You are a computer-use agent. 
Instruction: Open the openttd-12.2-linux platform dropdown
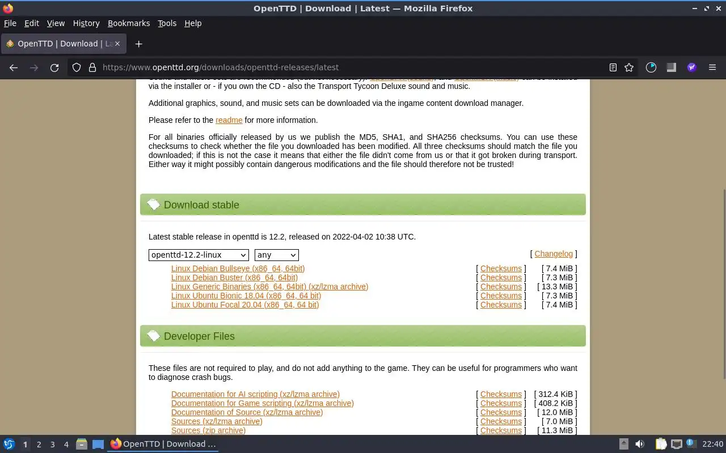click(199, 255)
